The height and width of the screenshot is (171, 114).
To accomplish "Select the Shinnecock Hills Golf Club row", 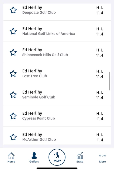I will [x=57, y=52].
